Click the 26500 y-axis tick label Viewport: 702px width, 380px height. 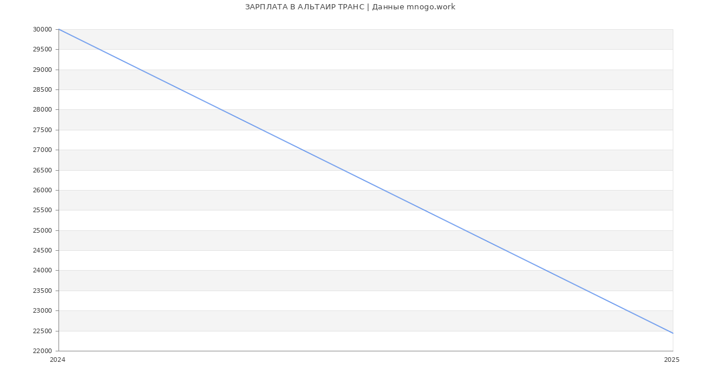[x=42, y=170]
